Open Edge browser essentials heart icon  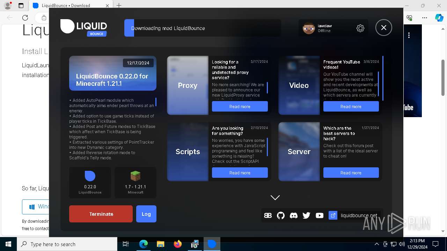[x=410, y=18]
